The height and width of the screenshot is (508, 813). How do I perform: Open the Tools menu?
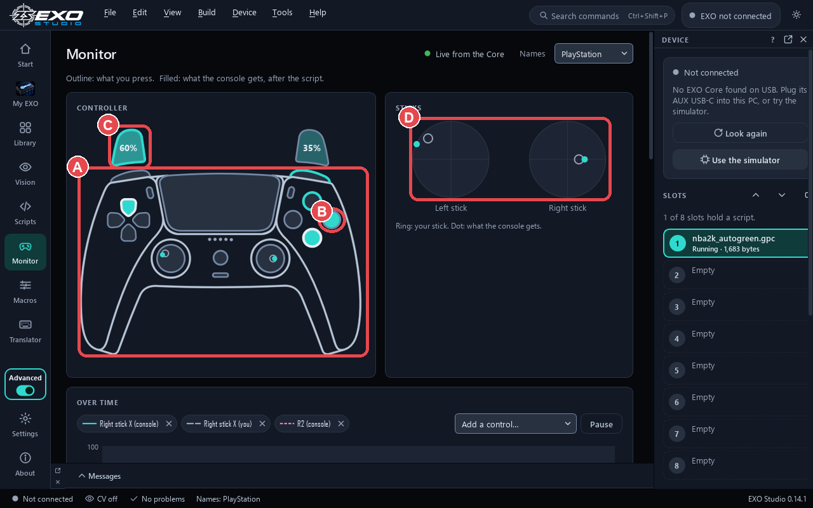[283, 13]
